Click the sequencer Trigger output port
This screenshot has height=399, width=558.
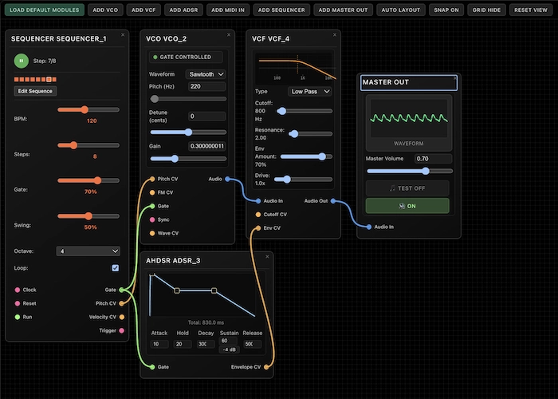coord(122,330)
